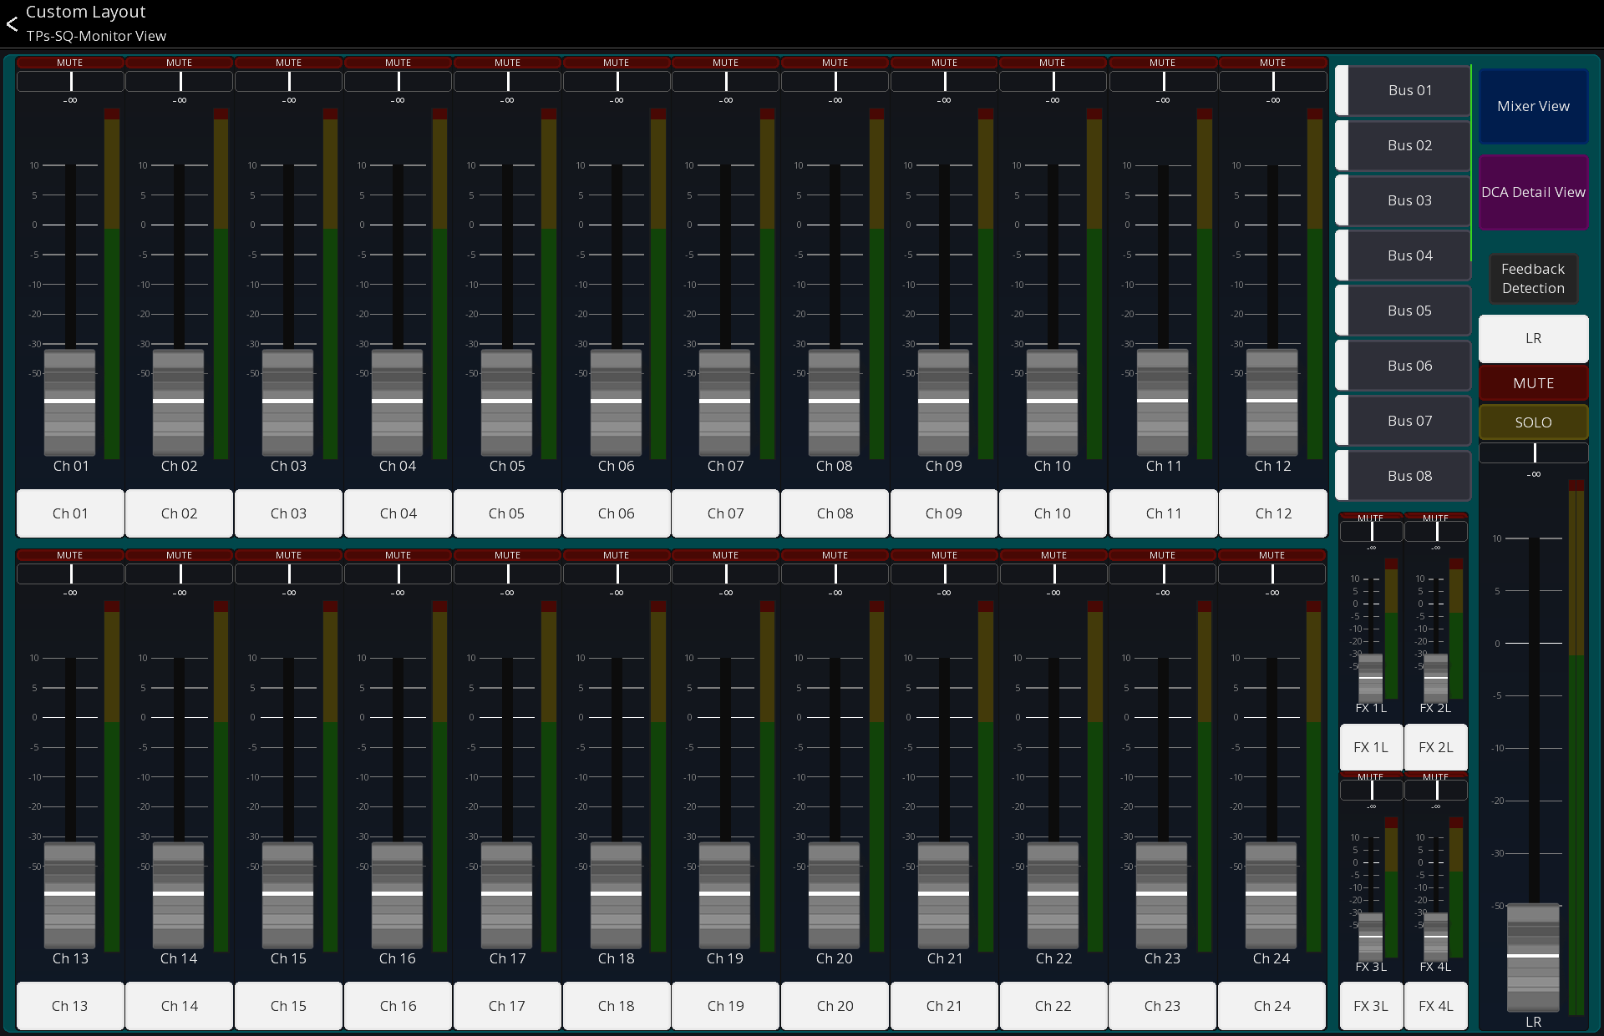
Task: Select Bus 02 mix
Action: tap(1403, 145)
